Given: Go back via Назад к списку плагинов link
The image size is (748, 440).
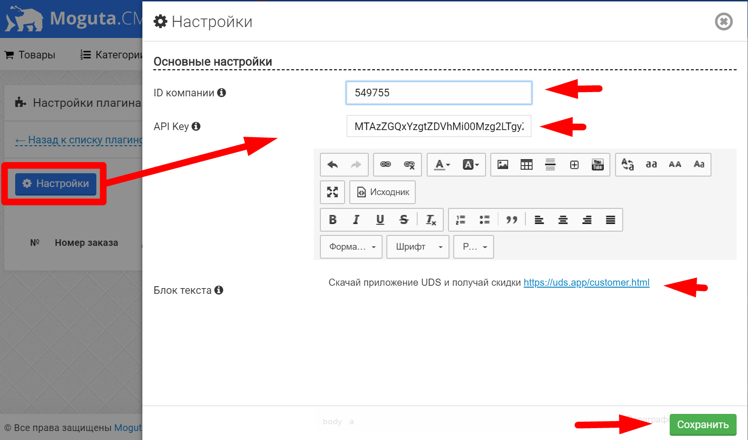Looking at the screenshot, I should pyautogui.click(x=79, y=140).
